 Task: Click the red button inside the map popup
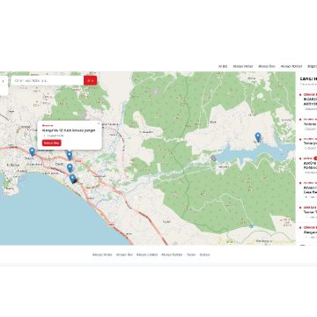click(52, 143)
